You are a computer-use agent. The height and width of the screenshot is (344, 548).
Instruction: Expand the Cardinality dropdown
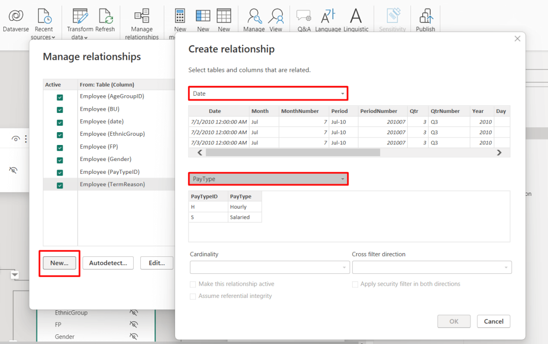(x=270, y=267)
